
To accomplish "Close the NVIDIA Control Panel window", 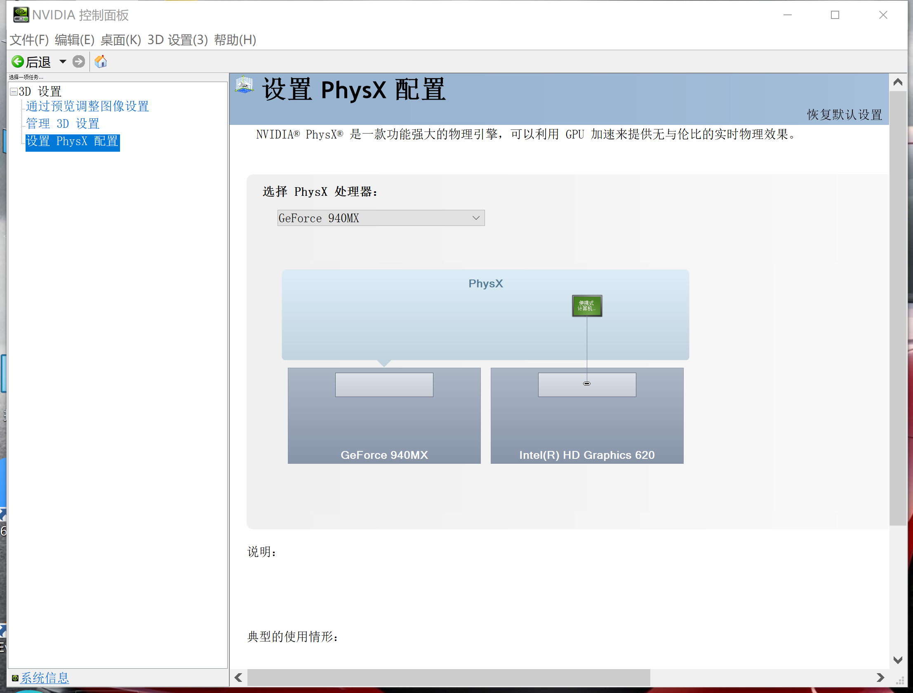I will [x=883, y=15].
